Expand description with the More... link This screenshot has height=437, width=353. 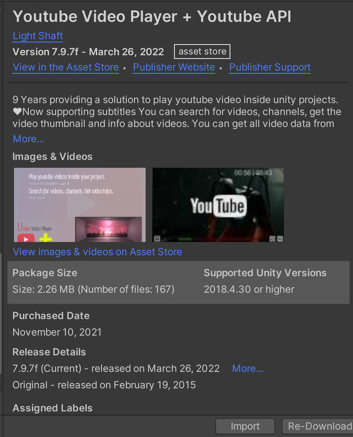[x=28, y=139]
